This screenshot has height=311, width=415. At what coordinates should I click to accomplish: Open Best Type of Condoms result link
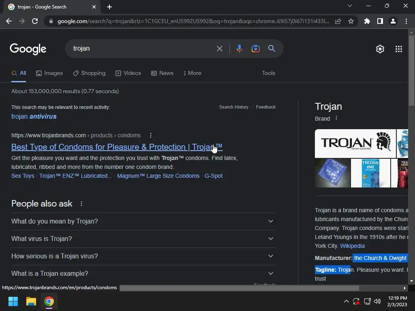point(117,147)
